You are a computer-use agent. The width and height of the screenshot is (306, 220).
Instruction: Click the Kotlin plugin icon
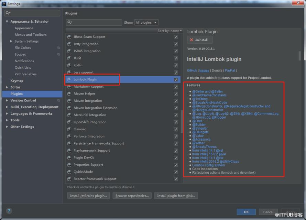(69, 65)
